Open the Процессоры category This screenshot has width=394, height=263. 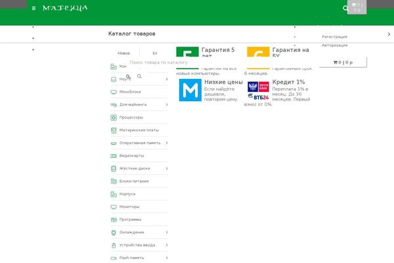(x=131, y=118)
